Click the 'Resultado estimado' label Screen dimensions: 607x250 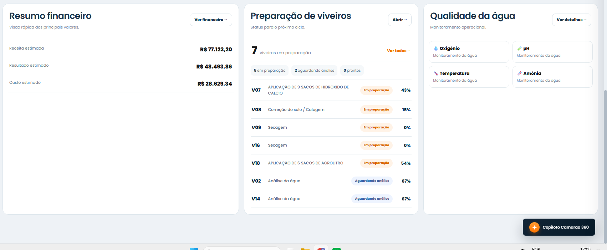pos(29,65)
